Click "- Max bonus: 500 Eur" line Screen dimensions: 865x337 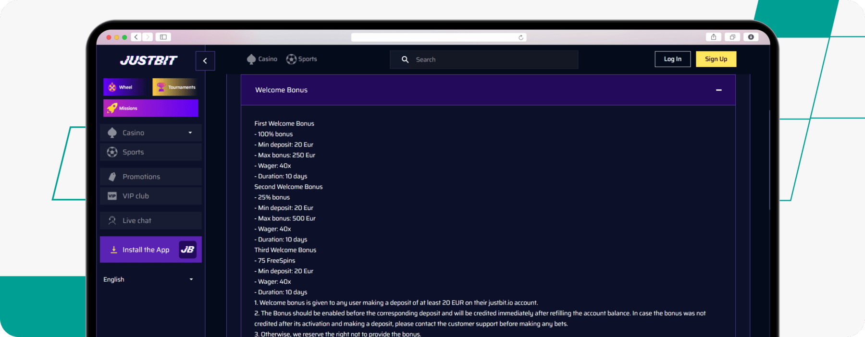pyautogui.click(x=285, y=218)
